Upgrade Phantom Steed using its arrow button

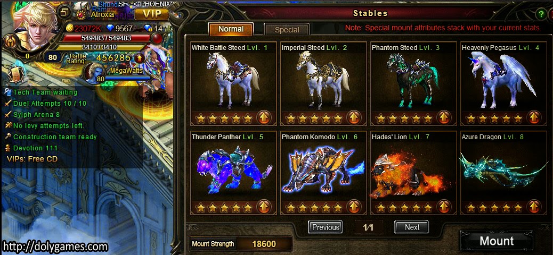coord(444,117)
